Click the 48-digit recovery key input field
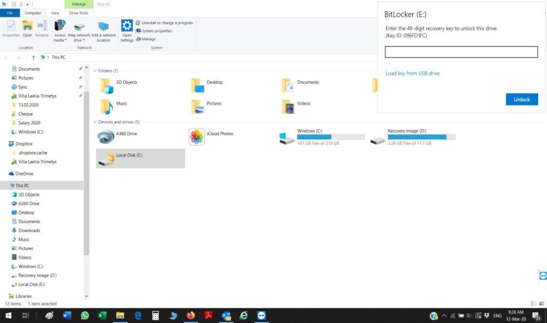 point(461,52)
